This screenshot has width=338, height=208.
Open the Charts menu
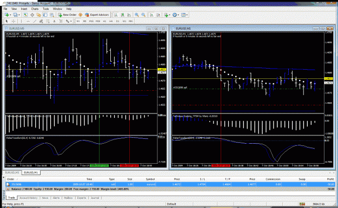point(35,9)
